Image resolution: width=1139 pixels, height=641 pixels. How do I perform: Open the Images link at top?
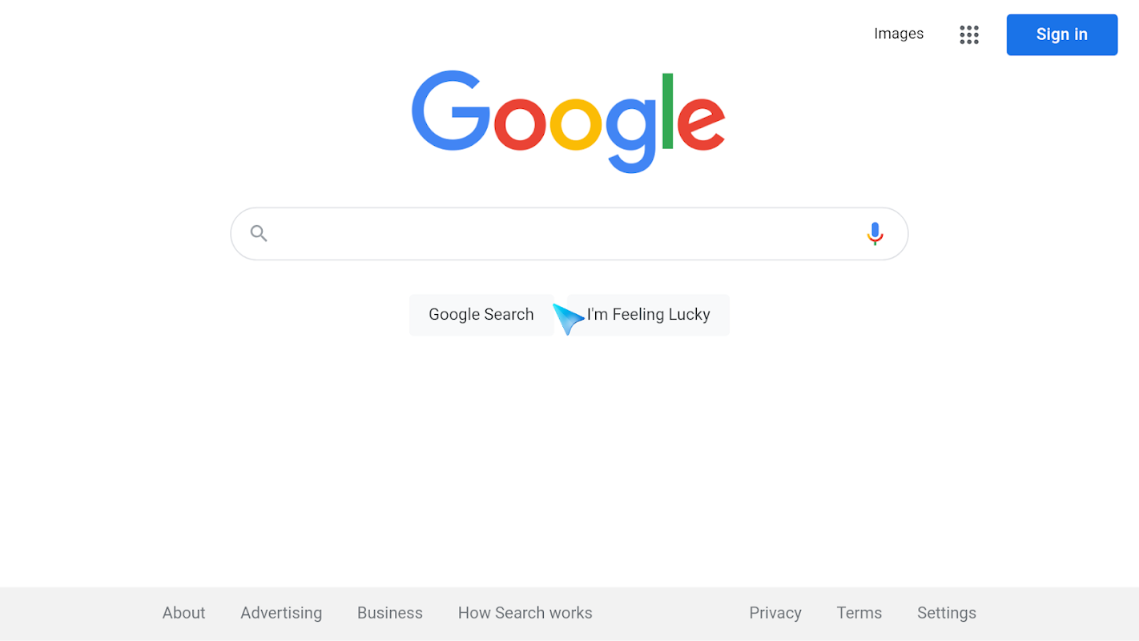[898, 34]
